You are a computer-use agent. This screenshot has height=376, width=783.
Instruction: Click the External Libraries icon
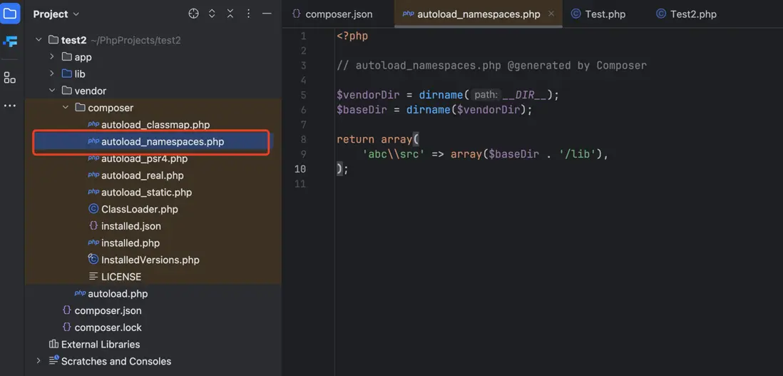[53, 344]
